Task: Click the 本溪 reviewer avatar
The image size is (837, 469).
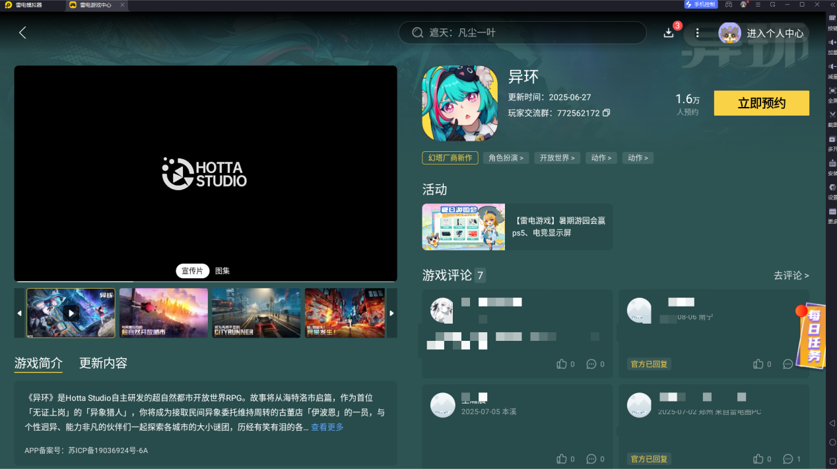Action: coord(442,405)
